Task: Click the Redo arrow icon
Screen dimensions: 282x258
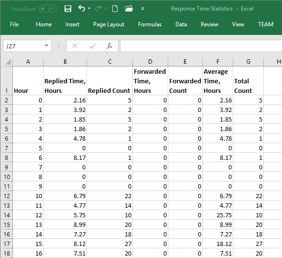Action: point(98,8)
